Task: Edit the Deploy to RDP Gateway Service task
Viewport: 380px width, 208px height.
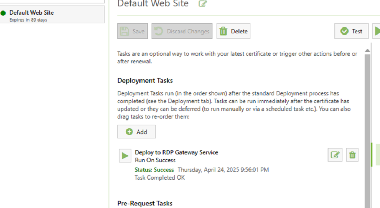Action: [335, 155]
